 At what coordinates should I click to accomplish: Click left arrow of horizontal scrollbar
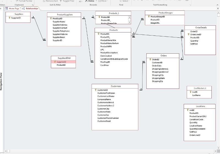click(6, 151)
